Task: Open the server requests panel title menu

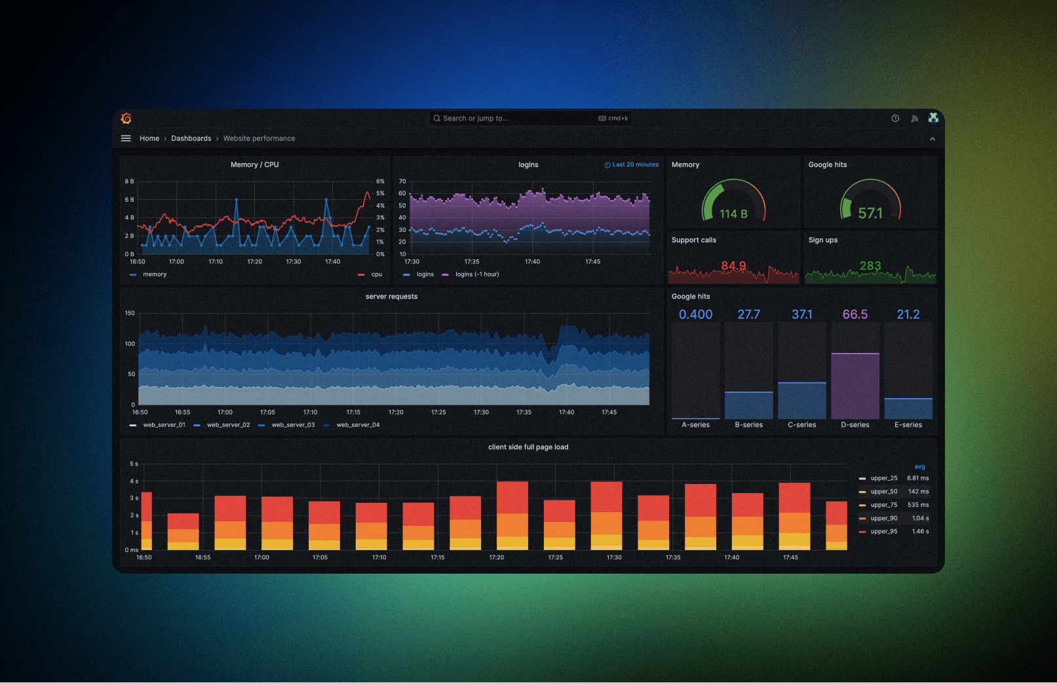Action: tap(391, 297)
